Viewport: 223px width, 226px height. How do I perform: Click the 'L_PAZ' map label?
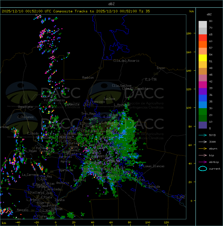(x=181, y=197)
